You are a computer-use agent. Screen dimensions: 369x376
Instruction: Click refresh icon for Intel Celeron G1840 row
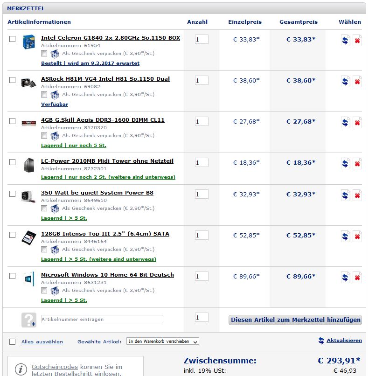(345, 41)
